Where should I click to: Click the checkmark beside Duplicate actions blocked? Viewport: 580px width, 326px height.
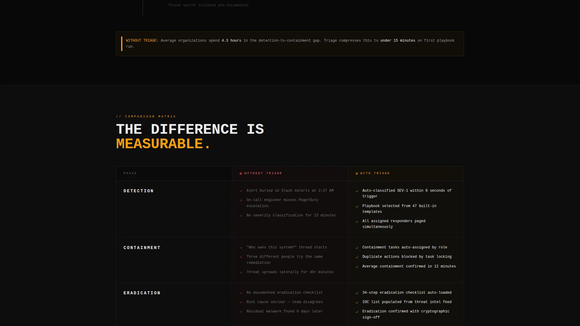[x=357, y=257]
